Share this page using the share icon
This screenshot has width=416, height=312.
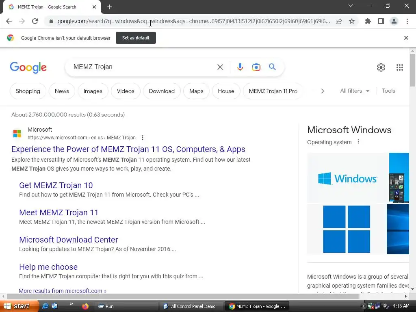click(339, 21)
